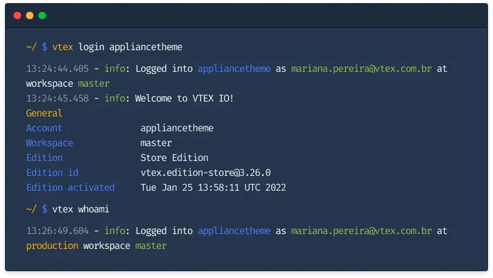Viewport: 493px width, 278px height.
Task: Click the 'vtex whoami' command text
Action: pos(81,209)
